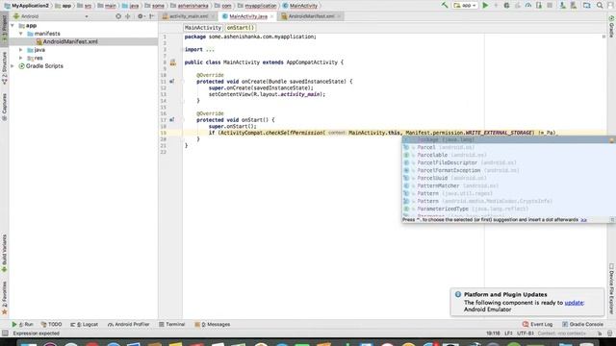Click the Make Project hammer icon

tap(445, 6)
